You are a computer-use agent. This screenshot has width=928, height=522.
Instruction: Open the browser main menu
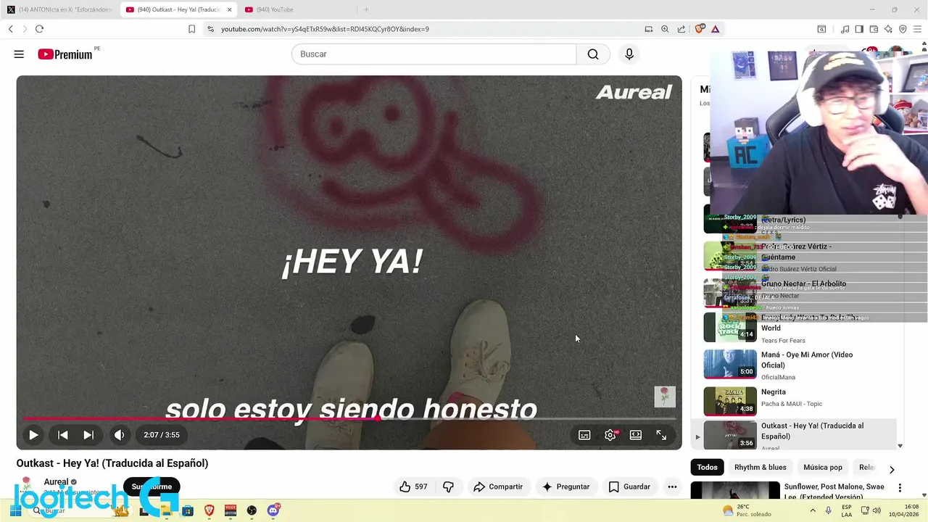point(917,29)
